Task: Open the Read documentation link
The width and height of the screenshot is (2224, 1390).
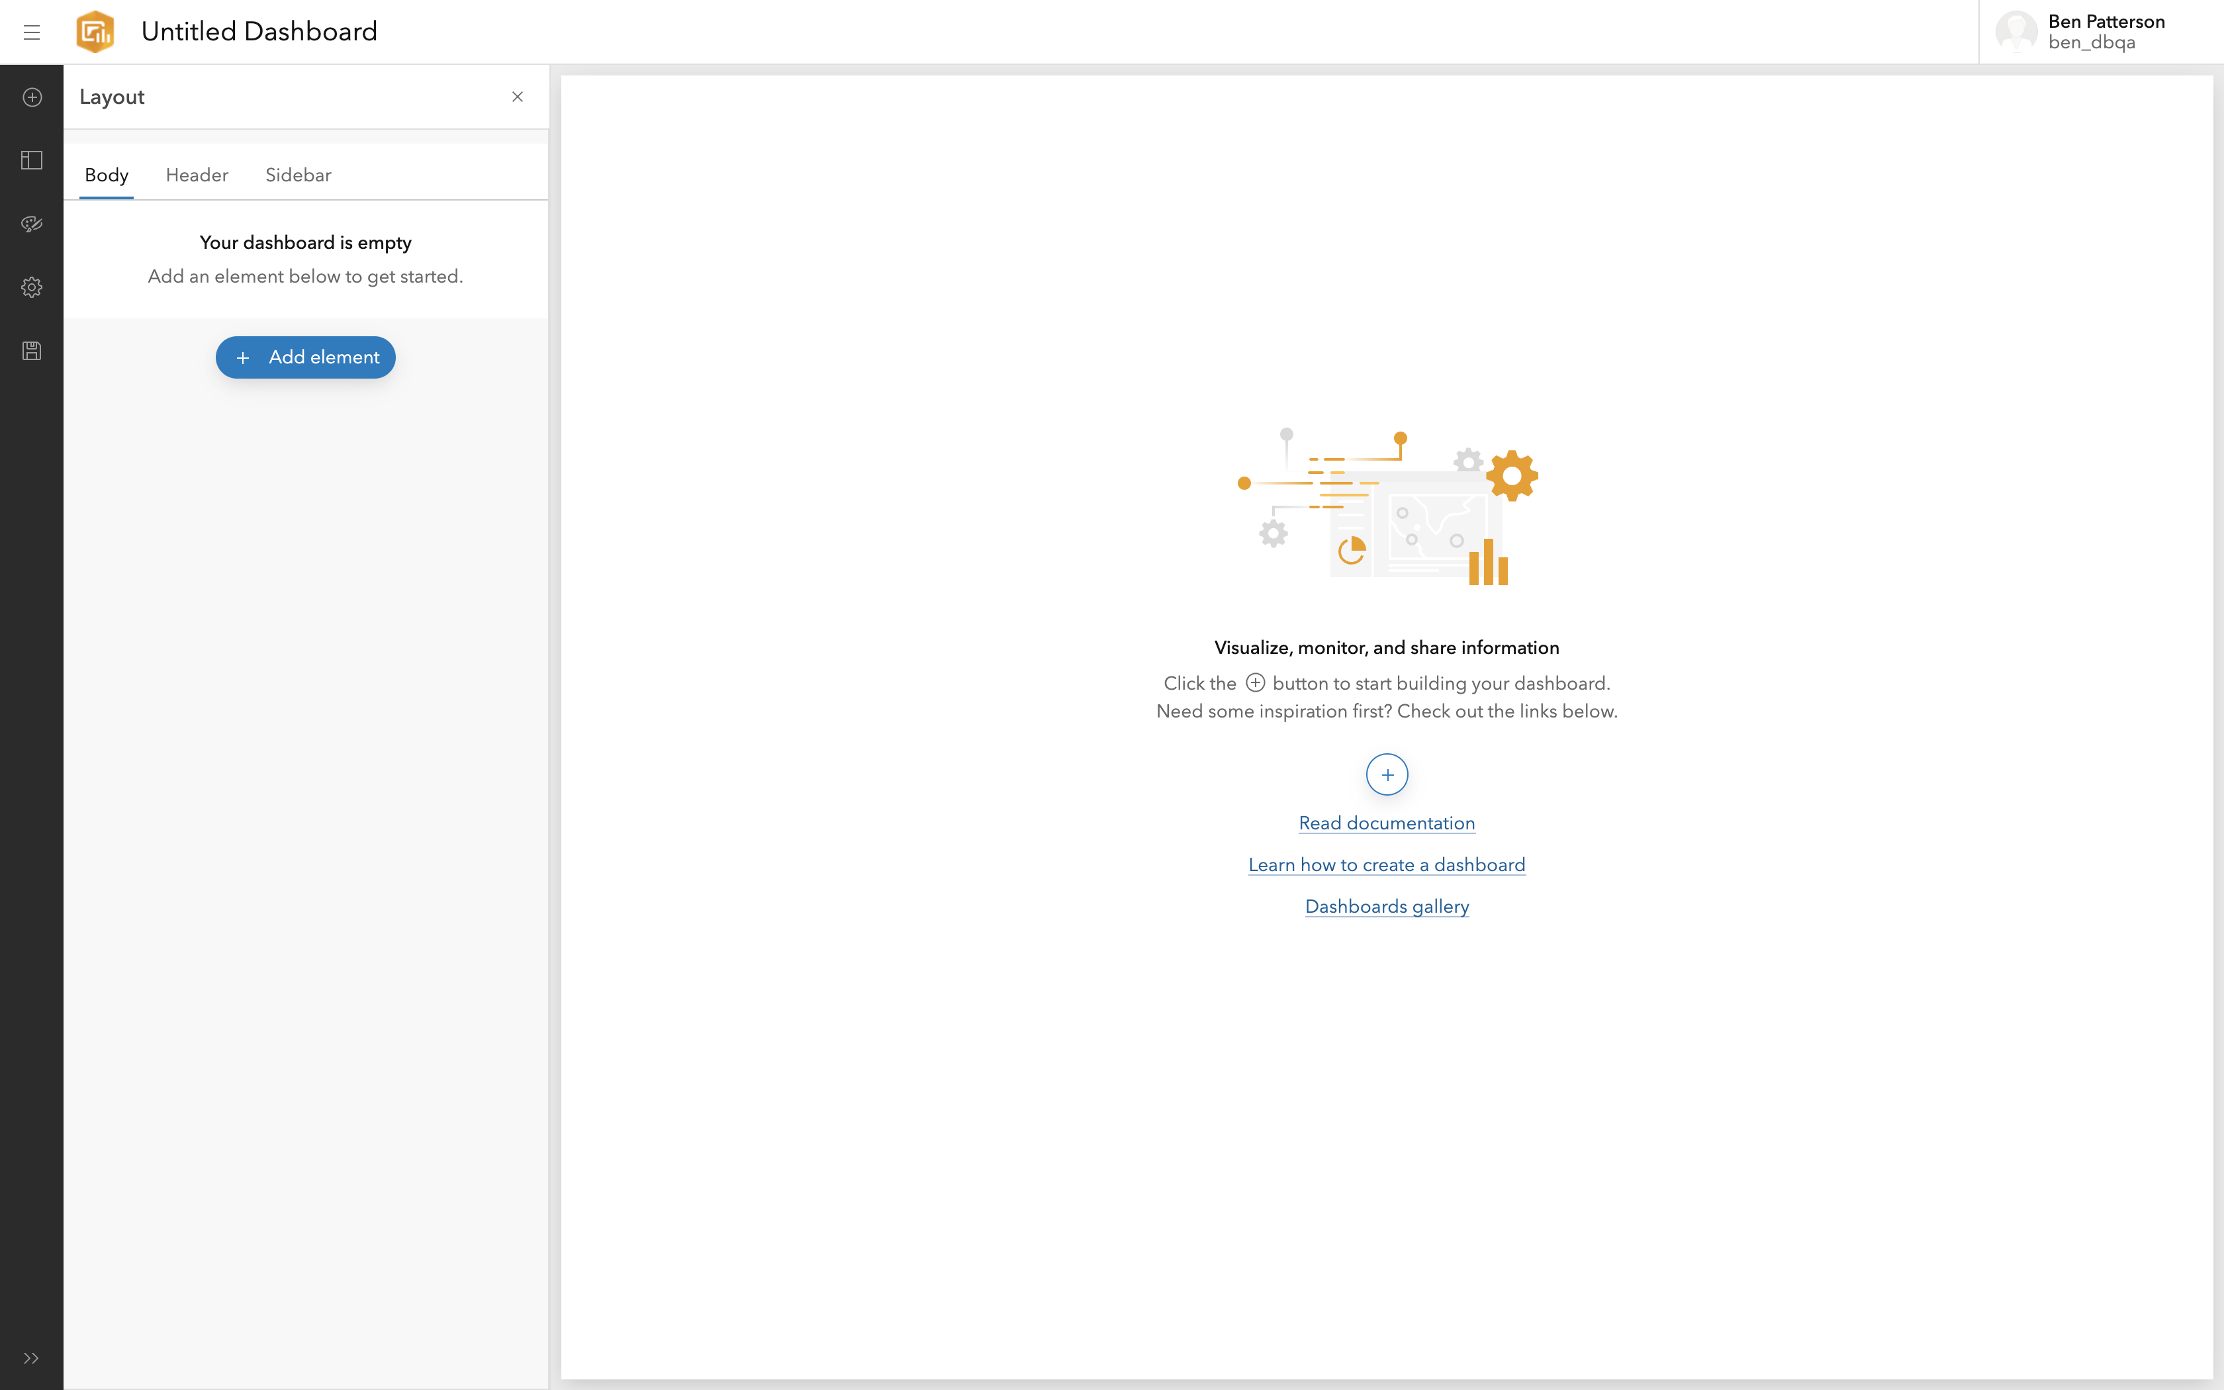Action: click(x=1386, y=823)
